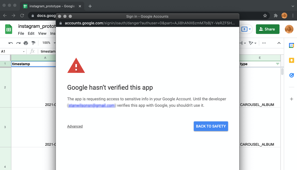Open the 100% zoom dropdown
The height and width of the screenshot is (170, 297).
pyautogui.click(x=49, y=43)
